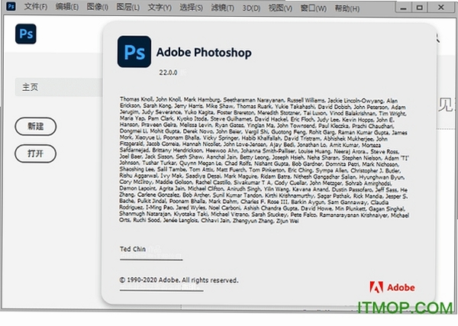The image size is (458, 326).
Task: Click the Ps icon in the title bar
Action: (11, 6)
